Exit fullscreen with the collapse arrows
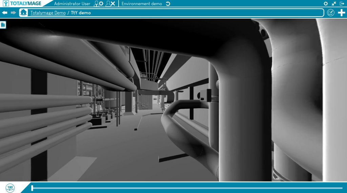The image size is (347, 193). pos(334,3)
